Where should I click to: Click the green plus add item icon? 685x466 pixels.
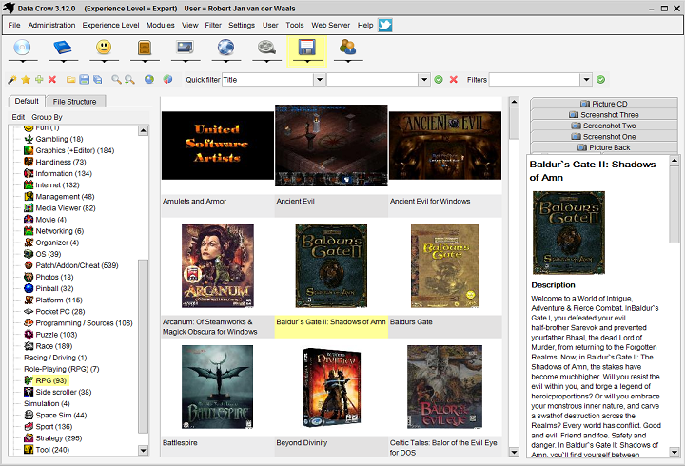(x=39, y=80)
